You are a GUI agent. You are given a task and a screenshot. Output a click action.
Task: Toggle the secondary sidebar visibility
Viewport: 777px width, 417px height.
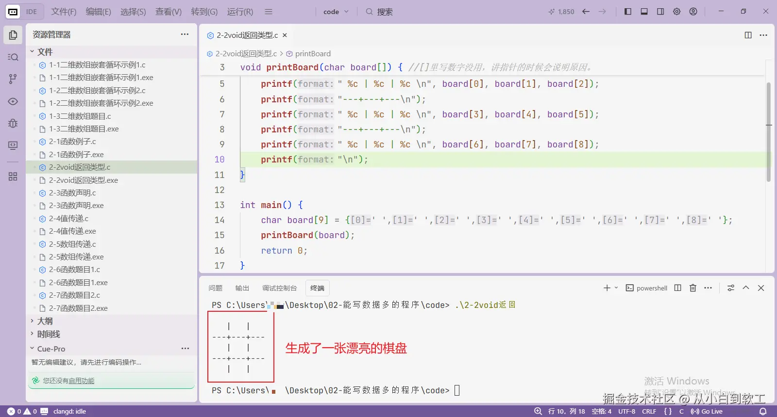pos(660,12)
